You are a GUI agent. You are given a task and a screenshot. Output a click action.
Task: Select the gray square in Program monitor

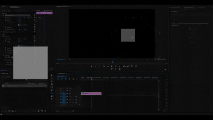click(x=128, y=35)
